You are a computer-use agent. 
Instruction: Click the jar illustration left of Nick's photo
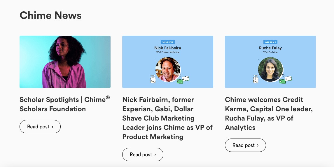click(x=153, y=79)
